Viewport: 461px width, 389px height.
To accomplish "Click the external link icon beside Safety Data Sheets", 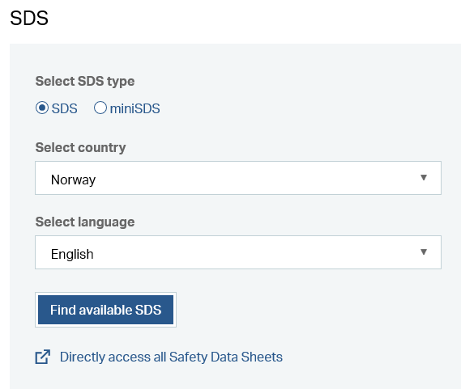I will [43, 357].
